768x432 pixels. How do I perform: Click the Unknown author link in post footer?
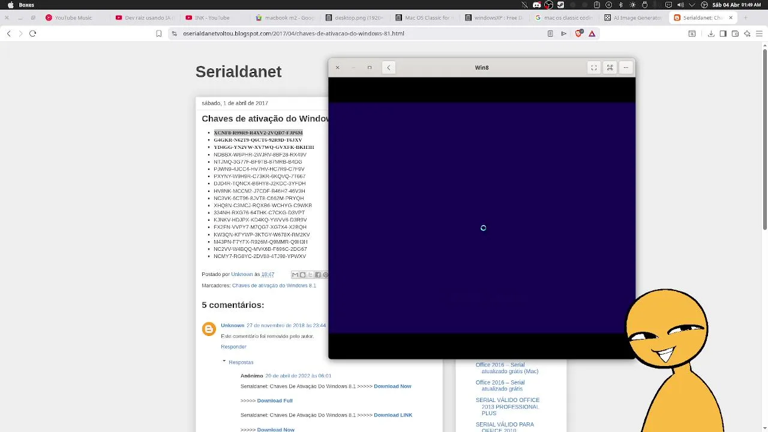[242, 274]
